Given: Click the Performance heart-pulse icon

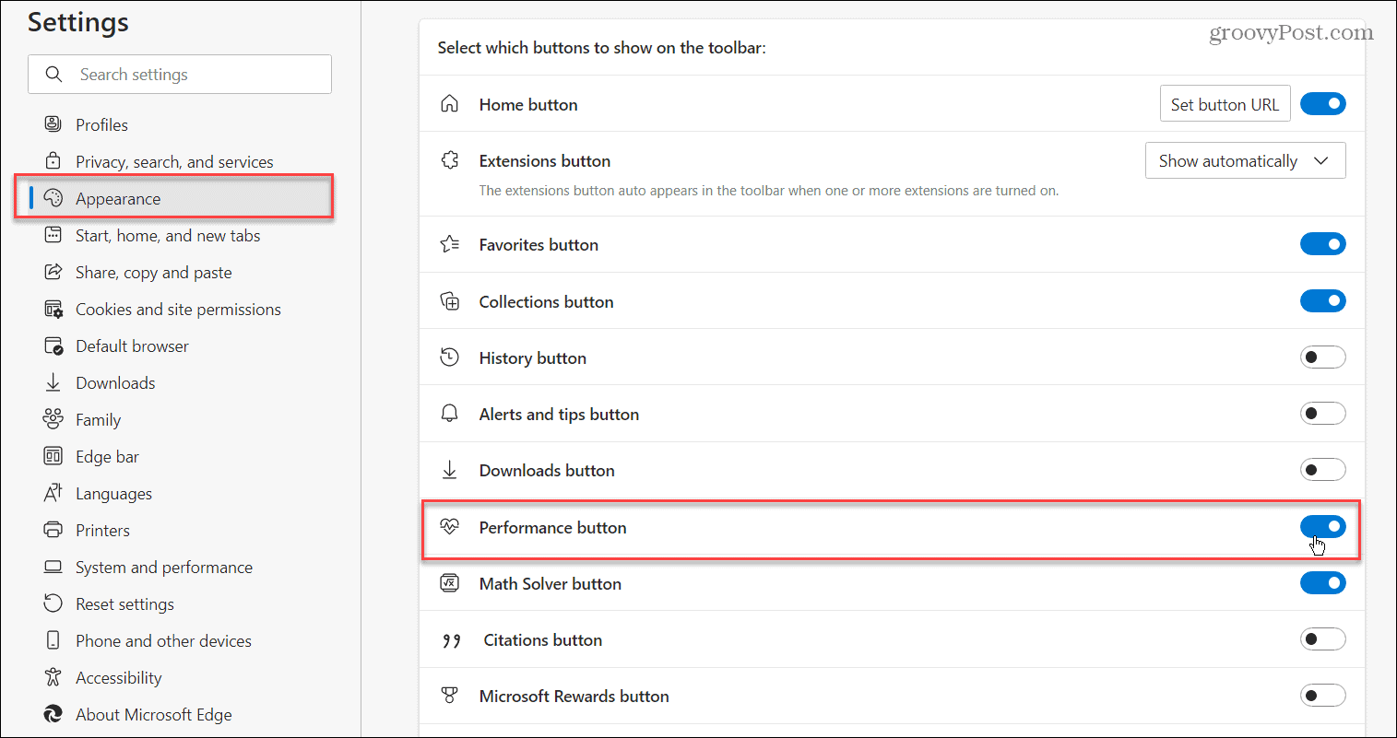Looking at the screenshot, I should pyautogui.click(x=449, y=526).
